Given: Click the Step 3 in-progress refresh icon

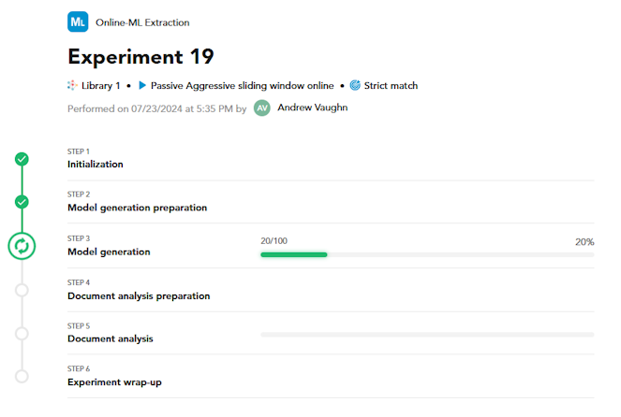Looking at the screenshot, I should pyautogui.click(x=22, y=246).
